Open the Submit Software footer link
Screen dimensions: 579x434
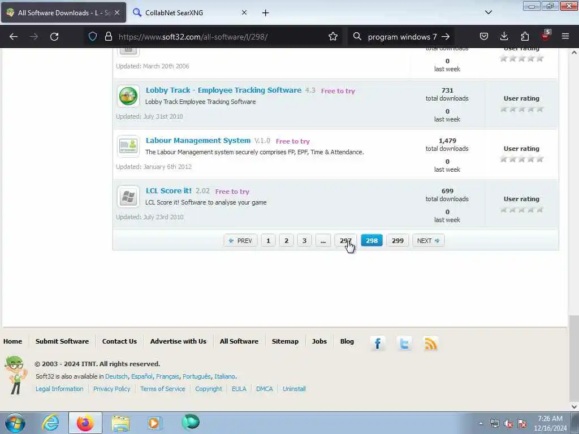[62, 341]
